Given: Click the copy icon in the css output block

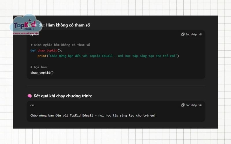Looking at the screenshot, I should click(x=183, y=105).
